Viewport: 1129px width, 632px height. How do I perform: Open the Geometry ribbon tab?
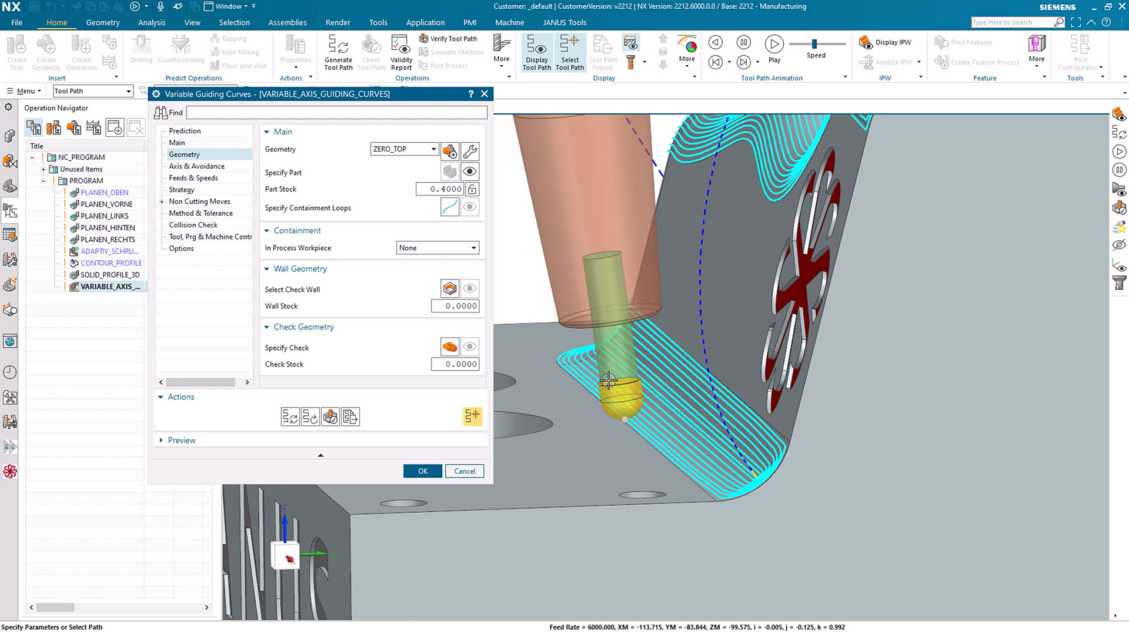103,22
